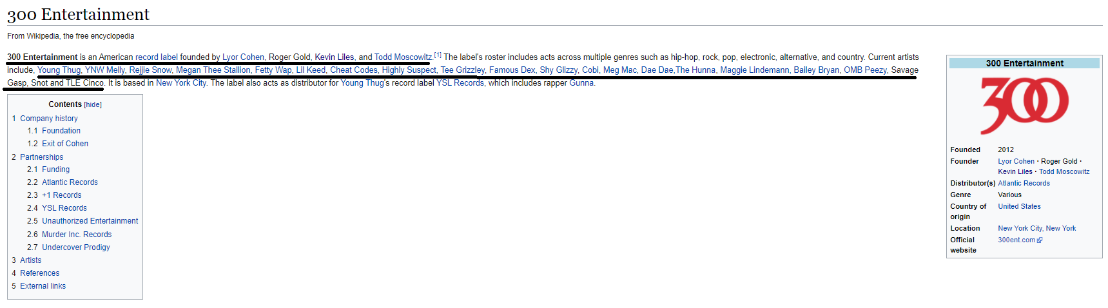Open The Hunna link
1108x308 pixels.
tap(695, 70)
